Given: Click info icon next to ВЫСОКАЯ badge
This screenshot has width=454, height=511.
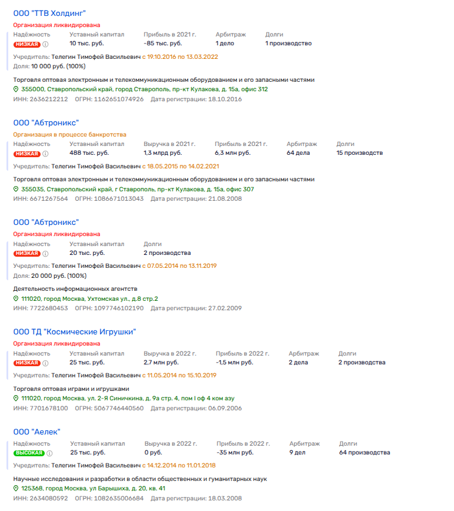Looking at the screenshot, I should click(x=50, y=453).
